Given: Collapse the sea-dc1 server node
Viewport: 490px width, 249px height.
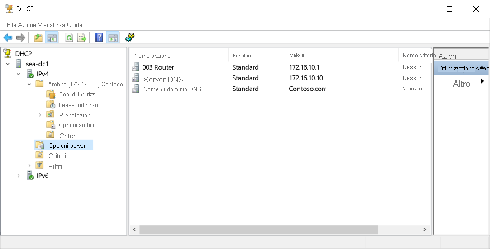Looking at the screenshot, I should [8, 64].
